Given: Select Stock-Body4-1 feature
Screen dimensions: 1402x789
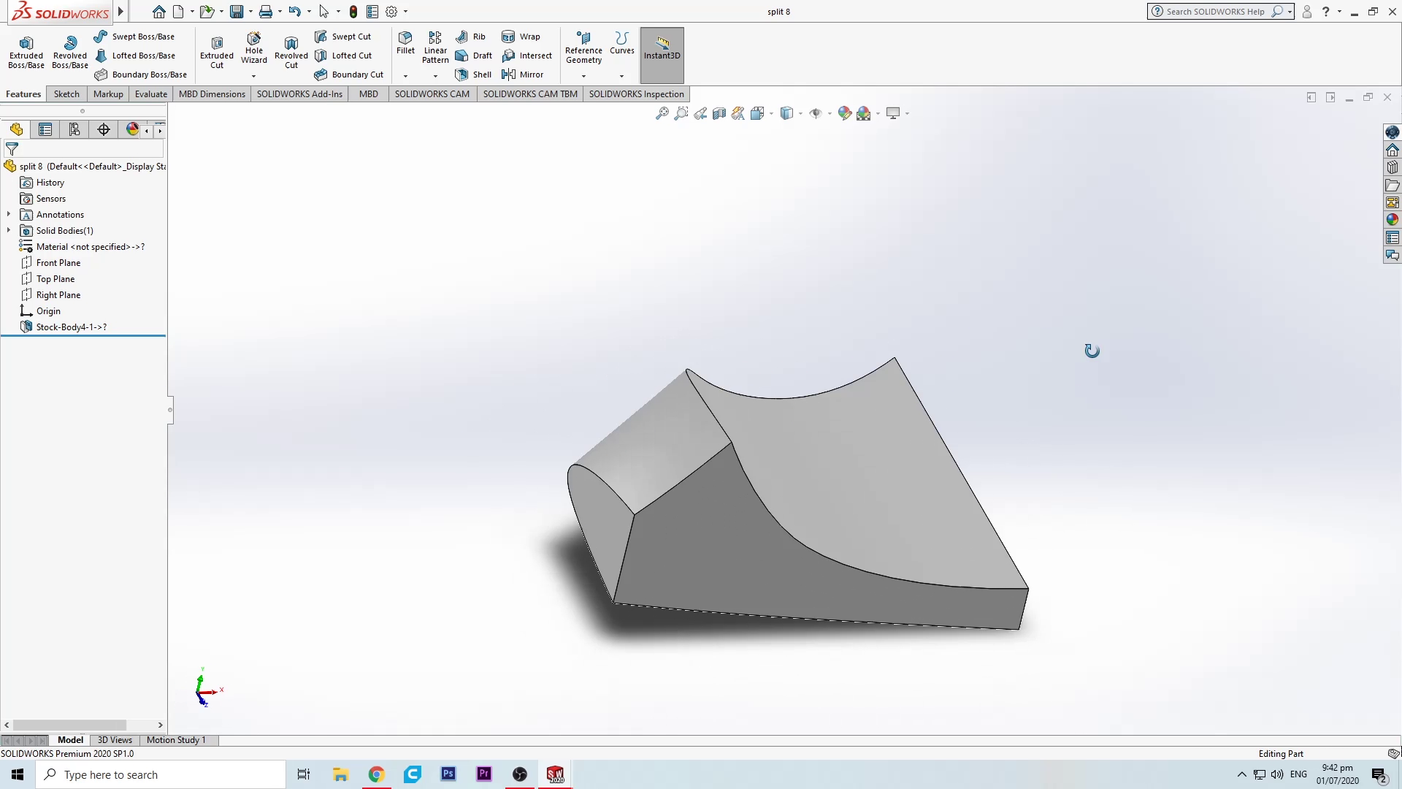Looking at the screenshot, I should (x=72, y=327).
